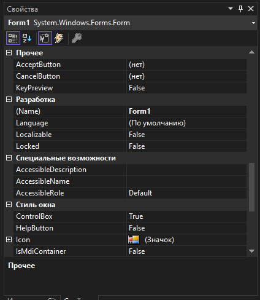Screen dimensions: 260x300
Task: Collapse the Специальные возможности section
Action: [x=9, y=158]
